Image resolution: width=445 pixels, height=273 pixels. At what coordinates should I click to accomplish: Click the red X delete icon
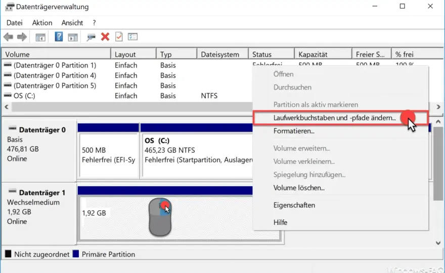tap(105, 37)
